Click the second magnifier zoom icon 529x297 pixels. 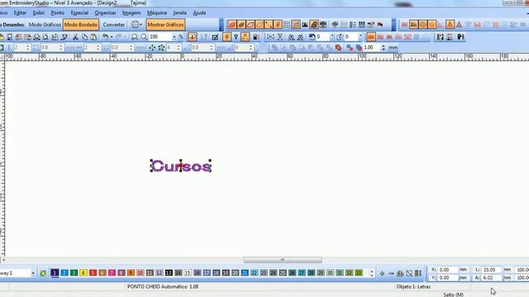[144, 37]
